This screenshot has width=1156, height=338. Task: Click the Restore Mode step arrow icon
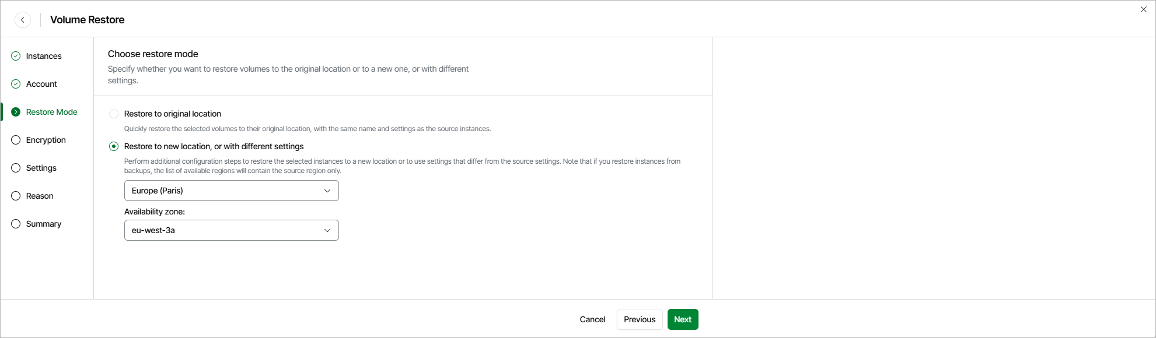click(x=16, y=112)
